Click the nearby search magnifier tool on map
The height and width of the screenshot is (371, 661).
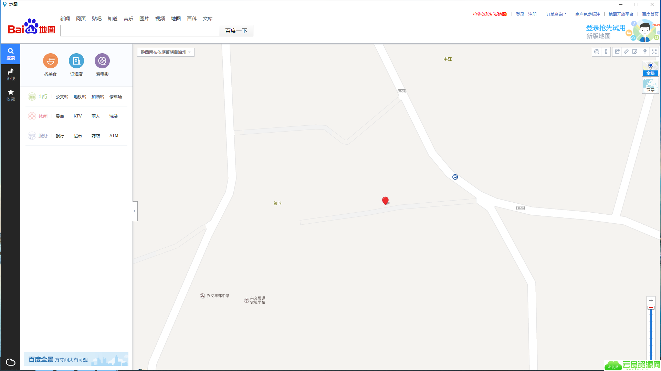(x=597, y=52)
